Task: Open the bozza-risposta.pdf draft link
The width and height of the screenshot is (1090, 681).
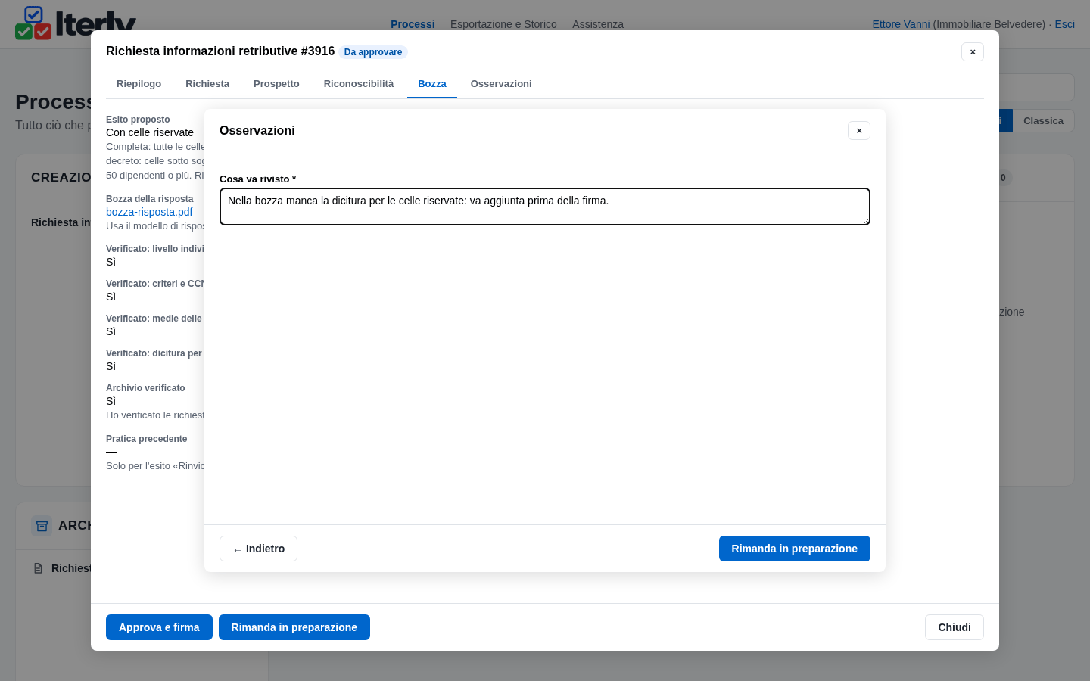Action: point(149,212)
